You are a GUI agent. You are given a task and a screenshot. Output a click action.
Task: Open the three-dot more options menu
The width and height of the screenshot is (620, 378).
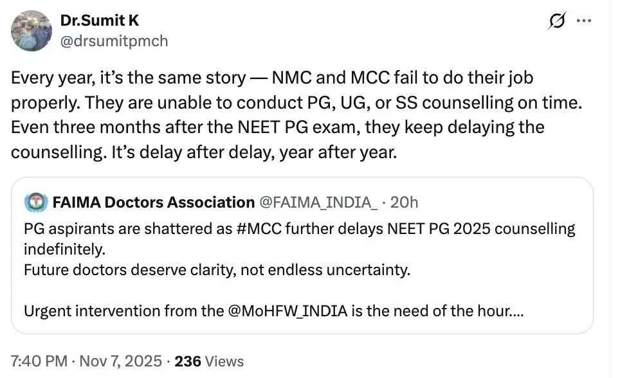click(x=584, y=21)
